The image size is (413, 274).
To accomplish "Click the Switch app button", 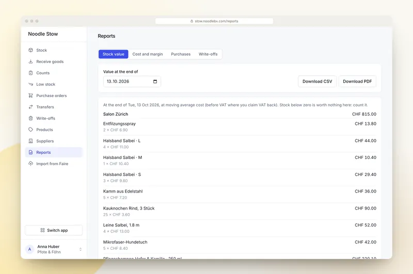I will [54, 230].
